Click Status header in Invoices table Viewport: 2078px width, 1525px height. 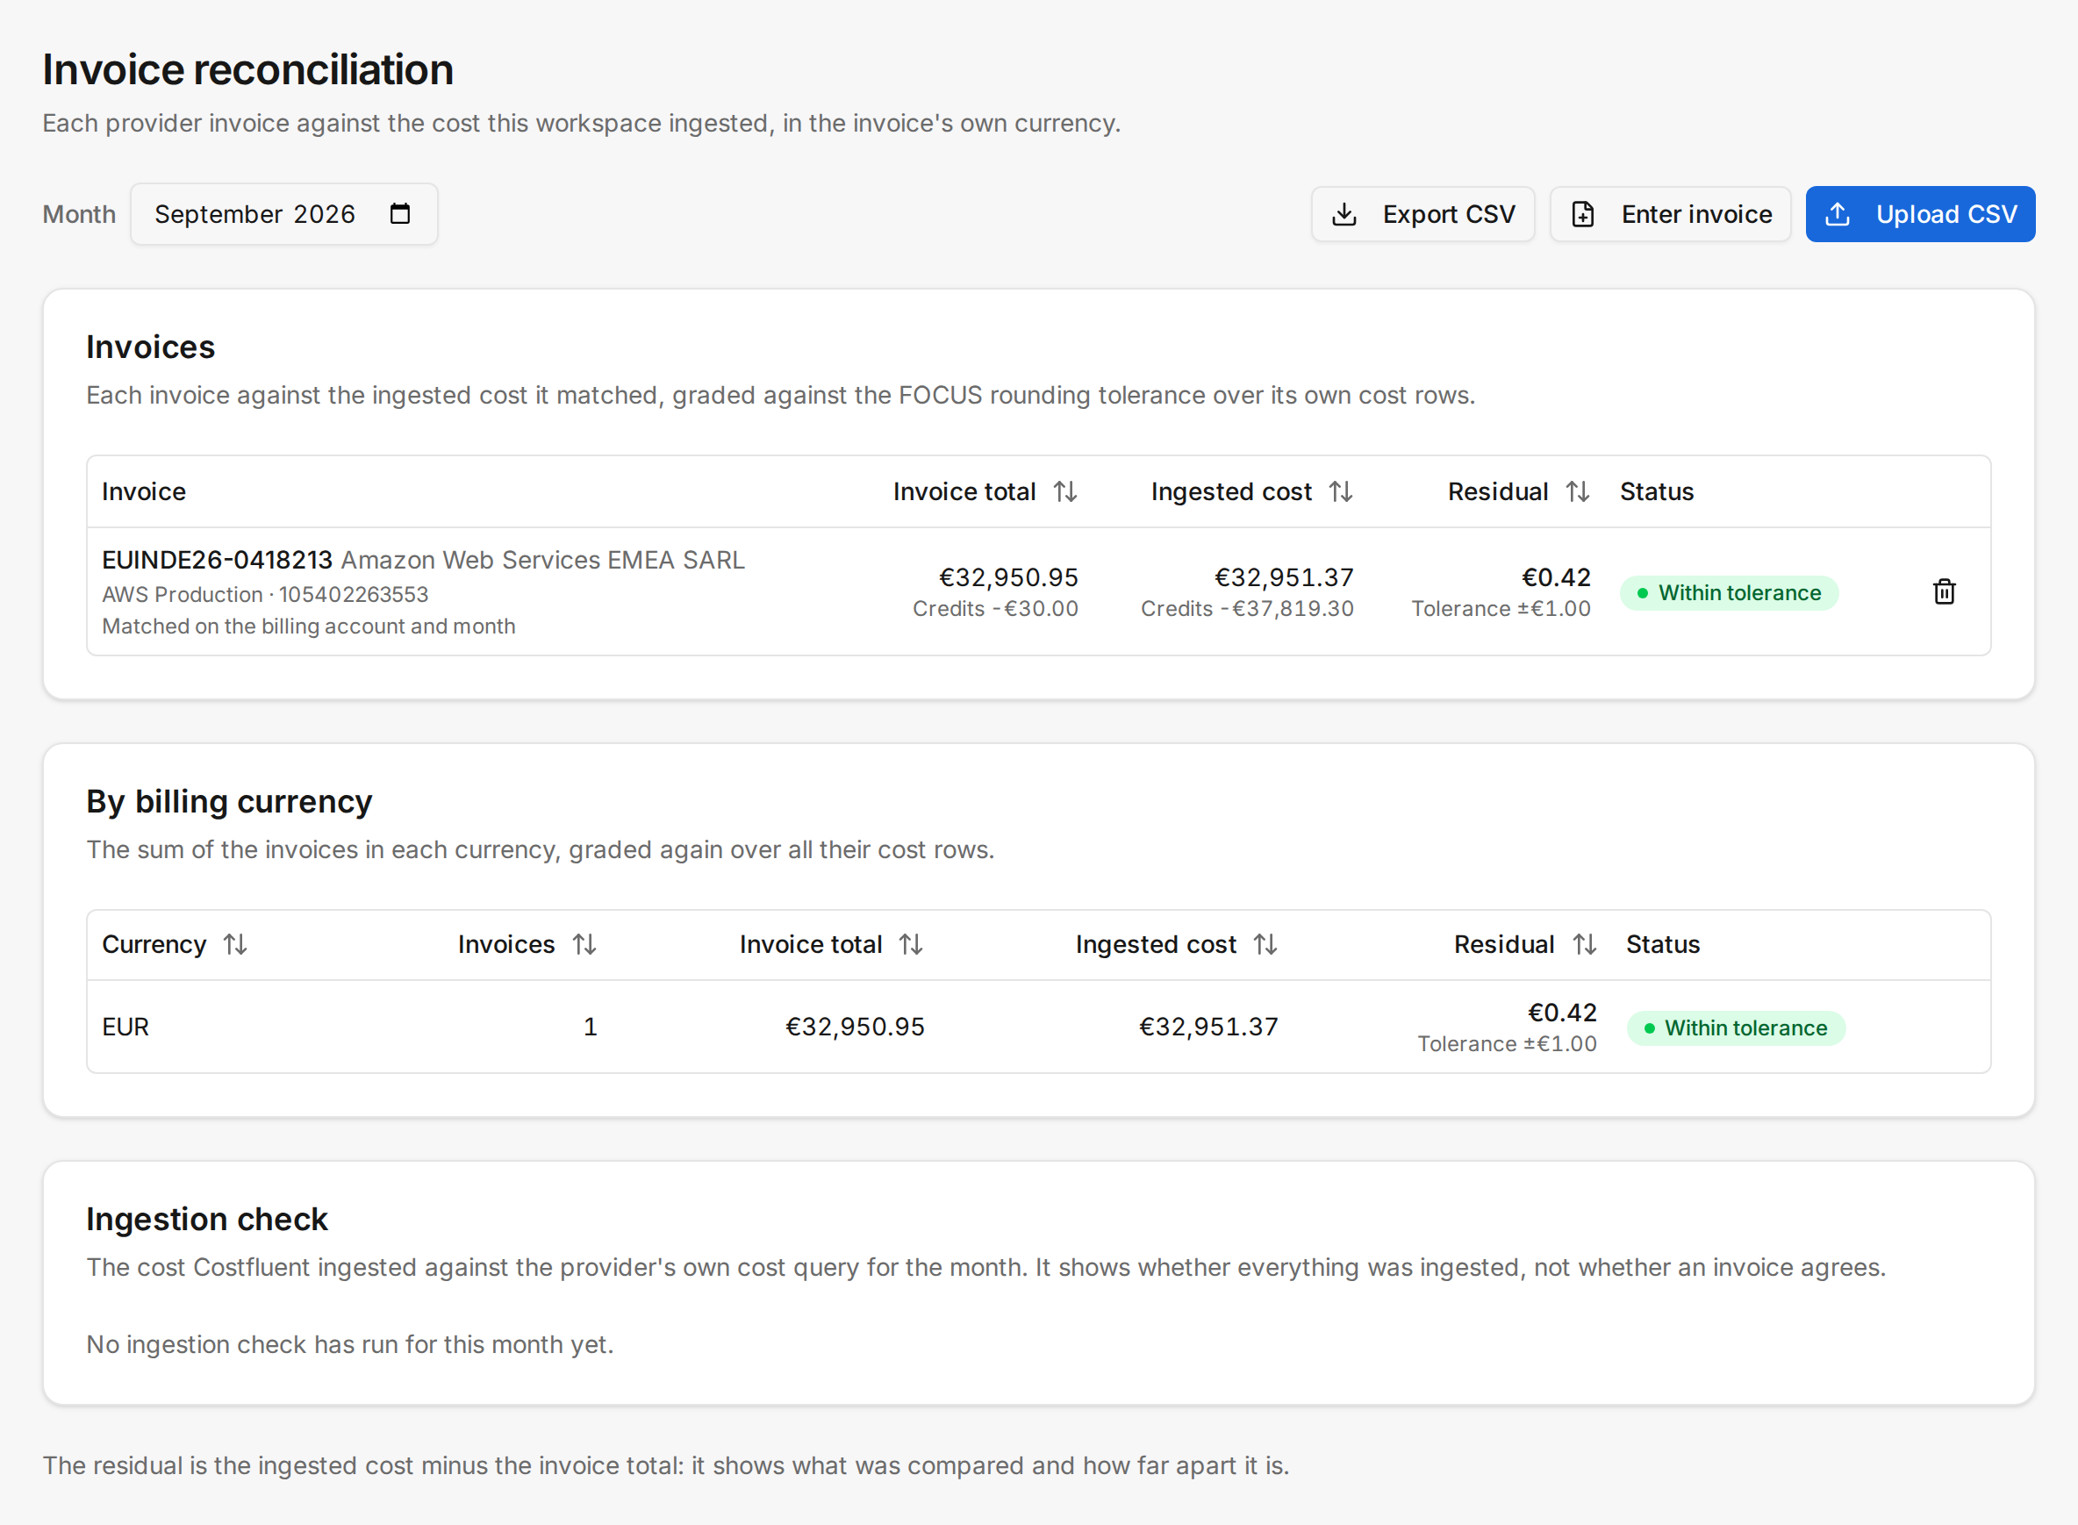[x=1657, y=492]
